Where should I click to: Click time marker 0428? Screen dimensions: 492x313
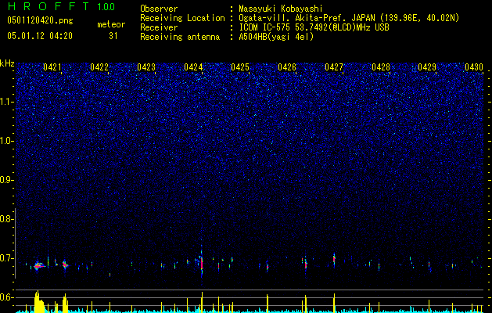(381, 67)
